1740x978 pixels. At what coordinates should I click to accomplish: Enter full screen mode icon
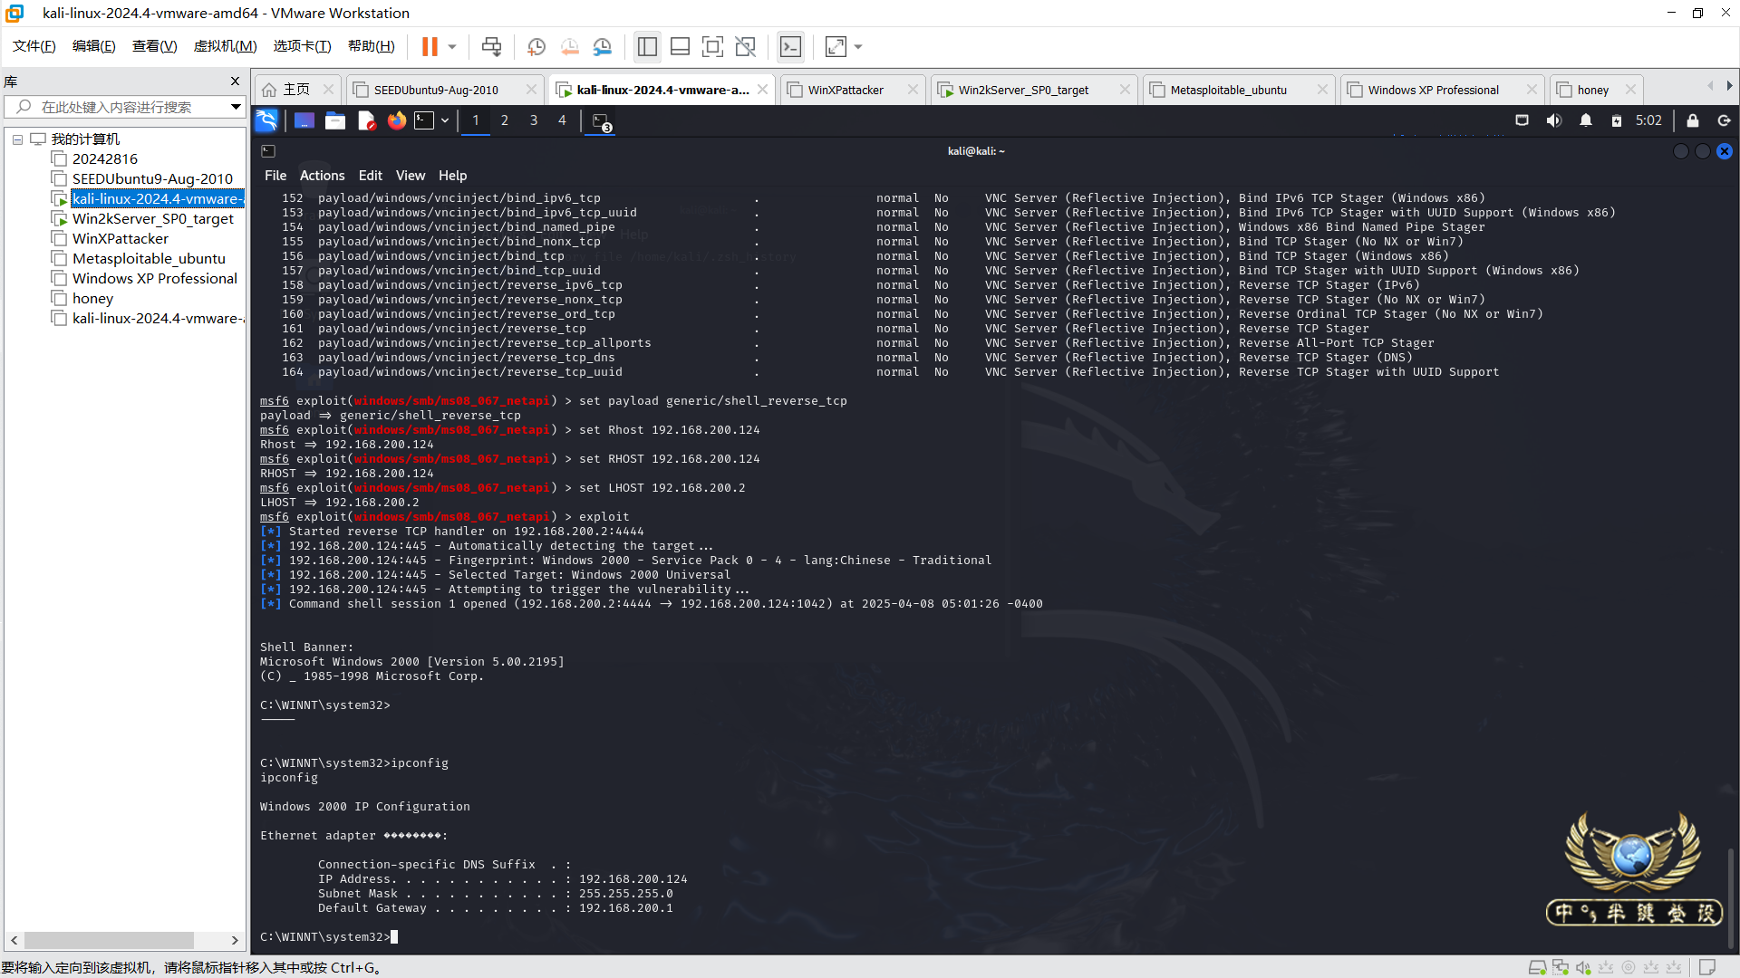(x=713, y=47)
